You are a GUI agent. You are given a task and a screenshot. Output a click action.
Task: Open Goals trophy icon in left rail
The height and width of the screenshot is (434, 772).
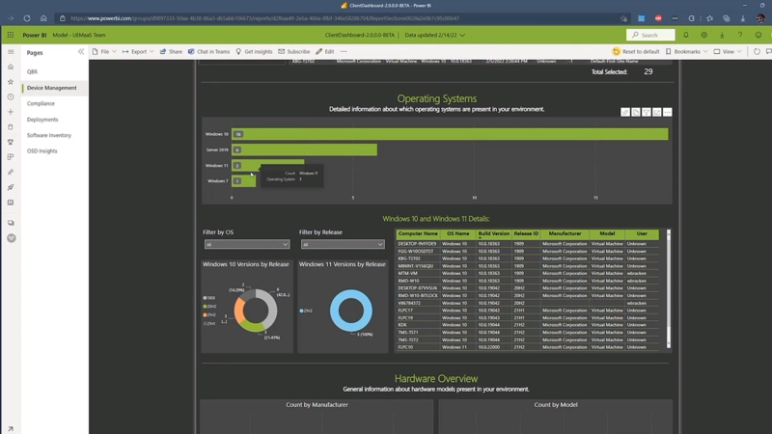pos(11,142)
